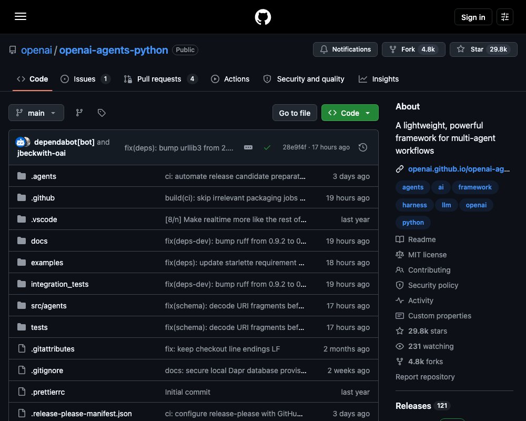
Task: Open the Releases 121 heading link
Action: [423, 406]
